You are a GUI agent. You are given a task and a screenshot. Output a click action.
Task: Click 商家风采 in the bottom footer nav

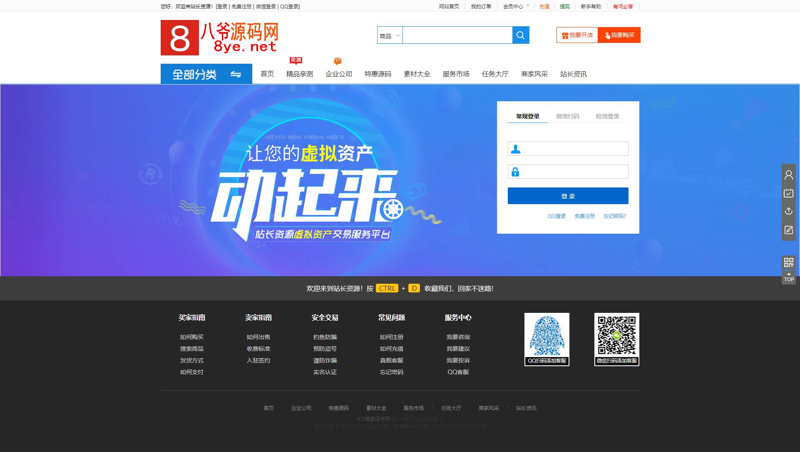[x=489, y=408]
